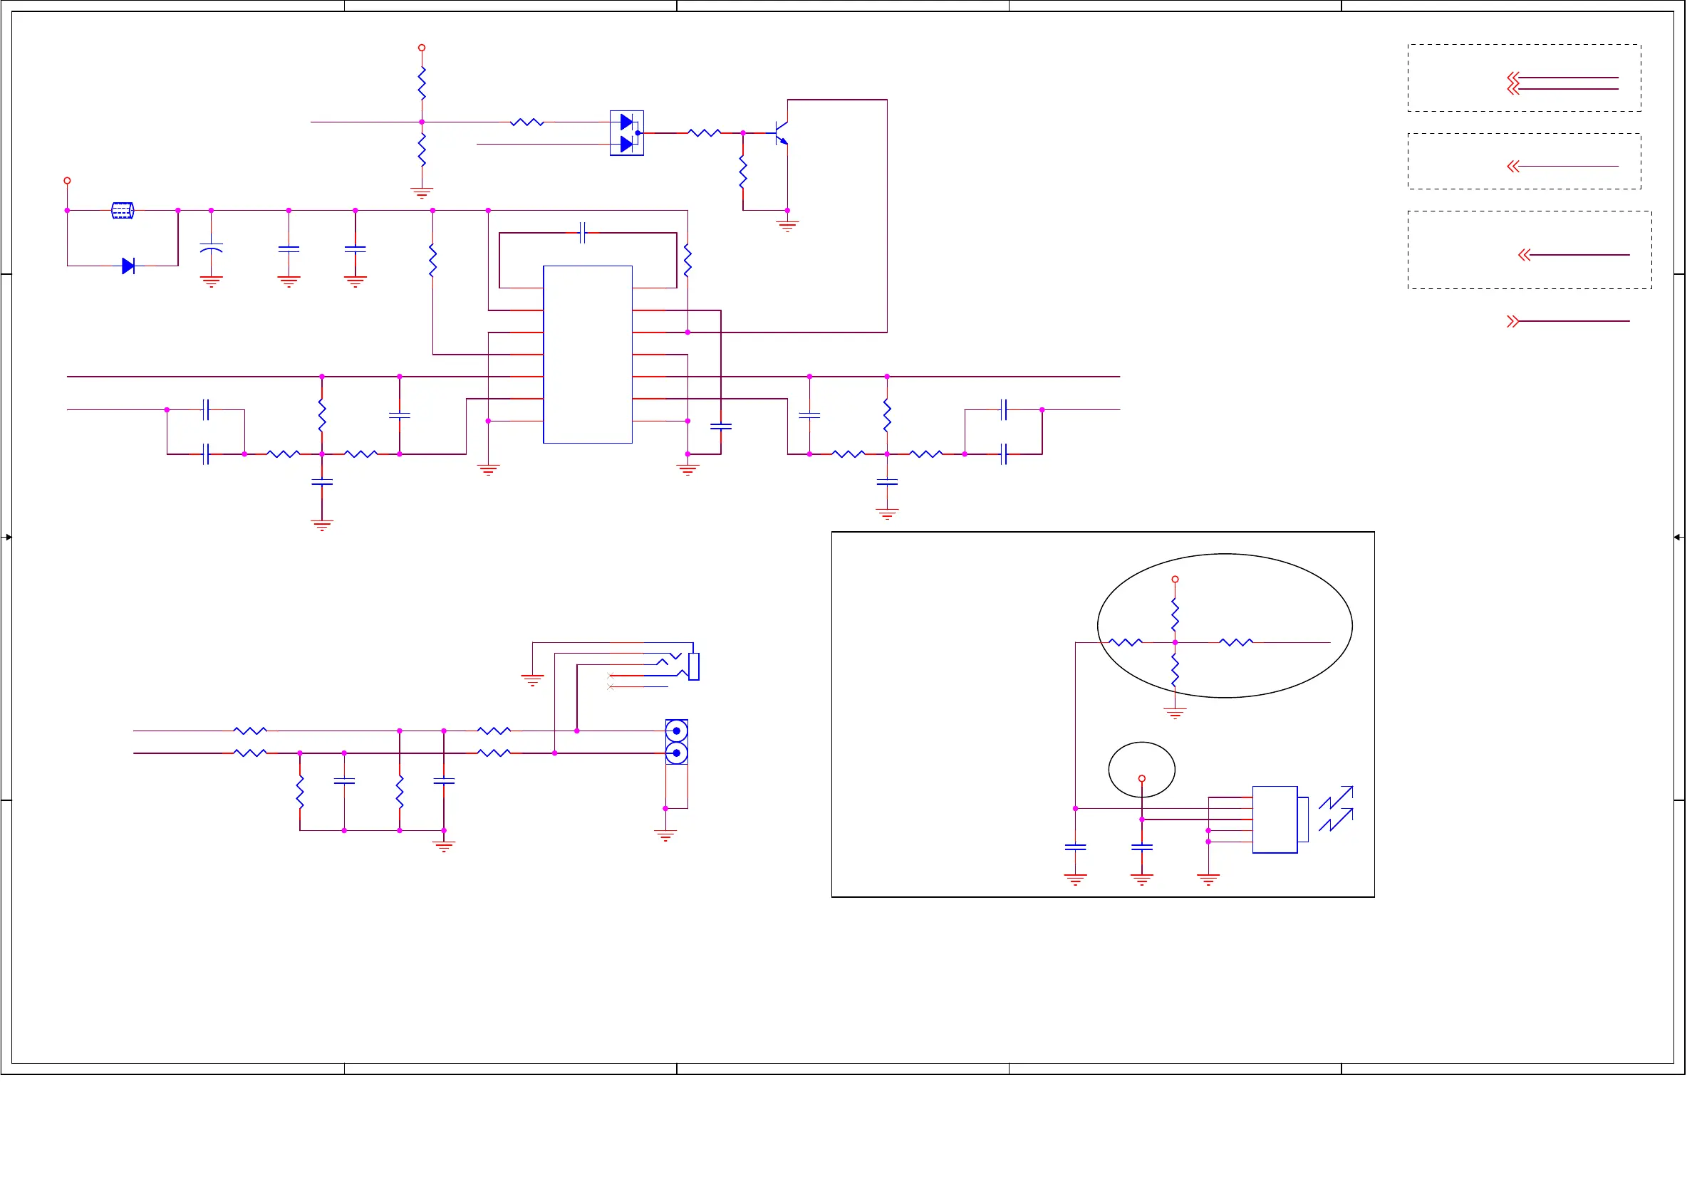
Task: Select the ground symbol beside the headphone jack
Action: (x=532, y=681)
